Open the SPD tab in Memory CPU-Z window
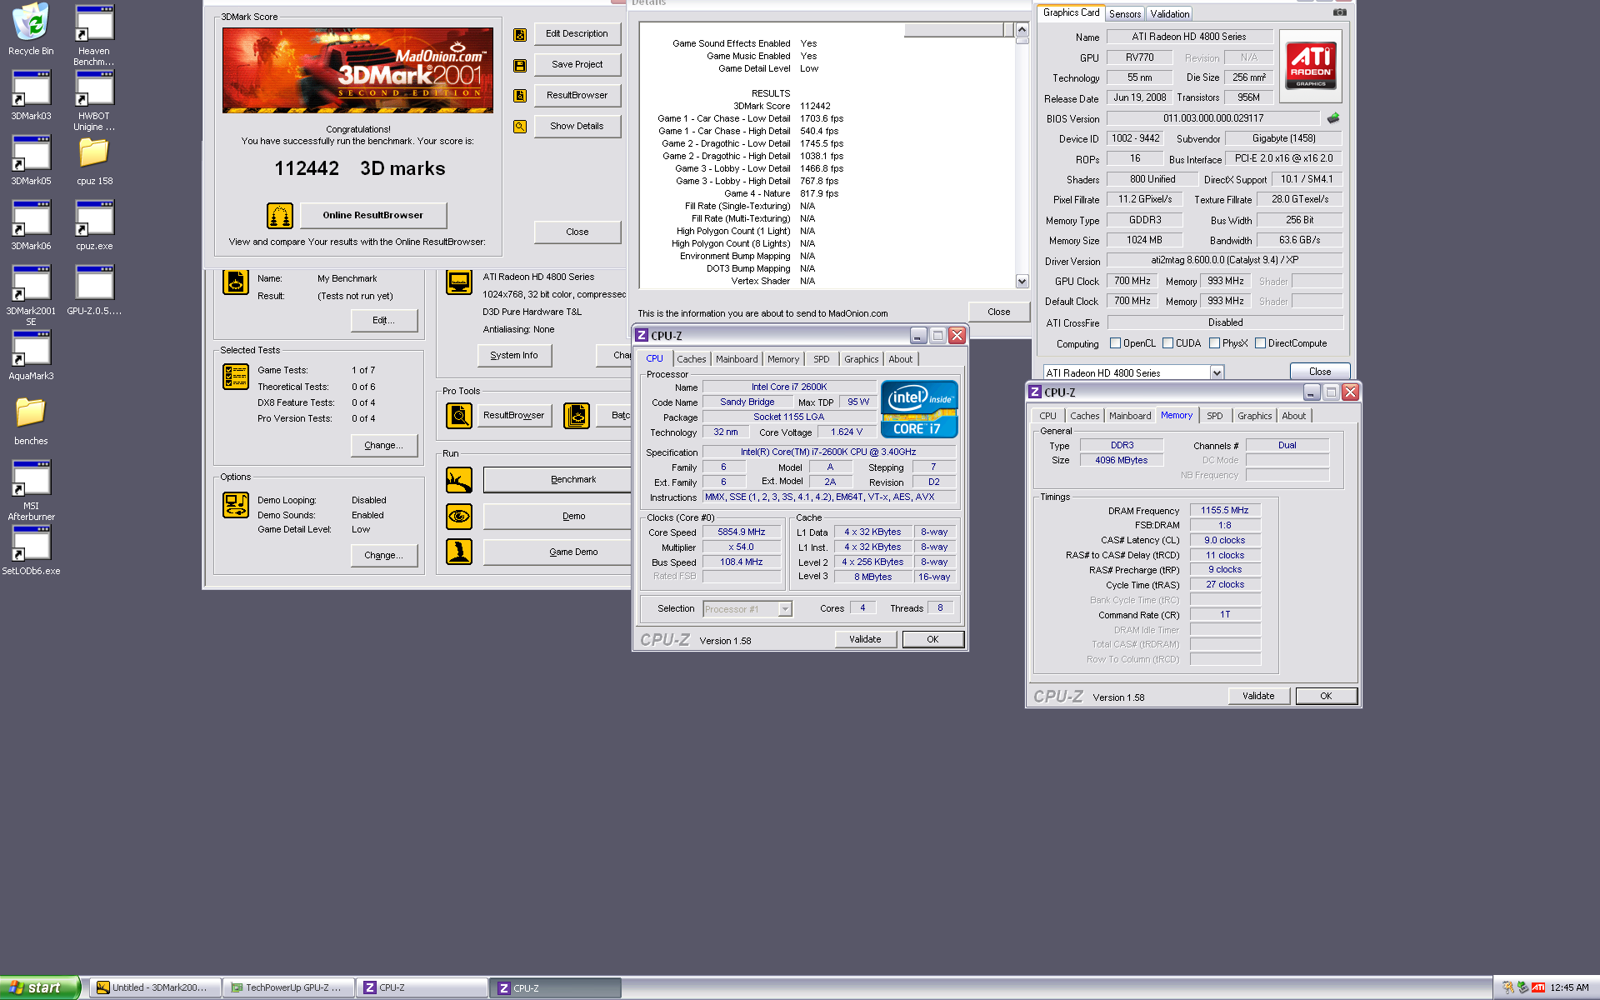 (1215, 416)
